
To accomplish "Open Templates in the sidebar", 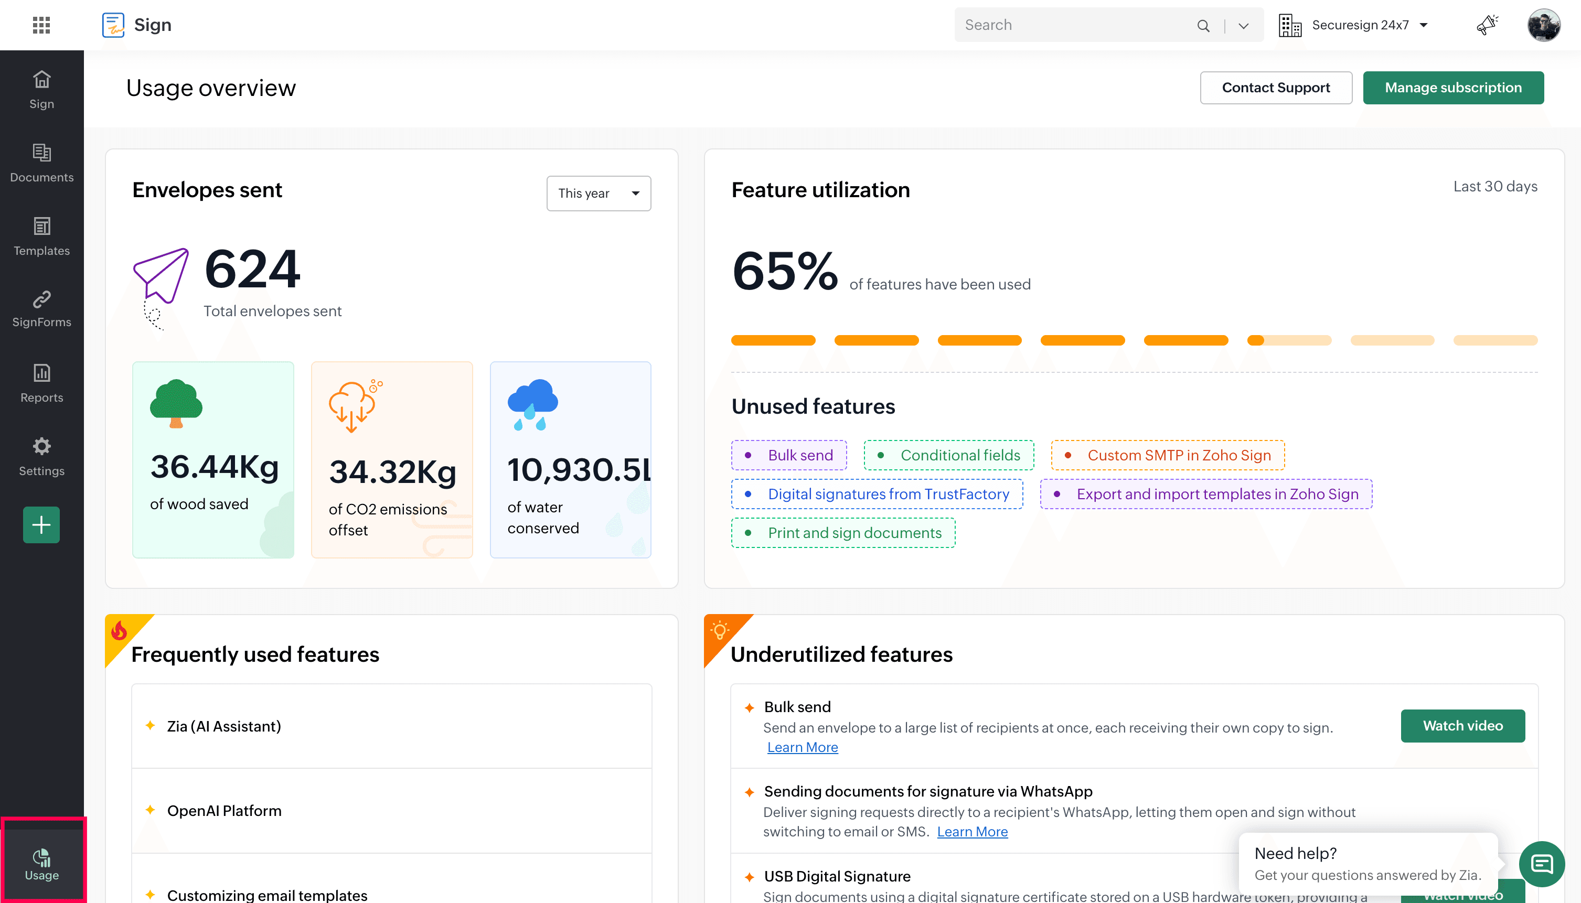I will point(41,236).
